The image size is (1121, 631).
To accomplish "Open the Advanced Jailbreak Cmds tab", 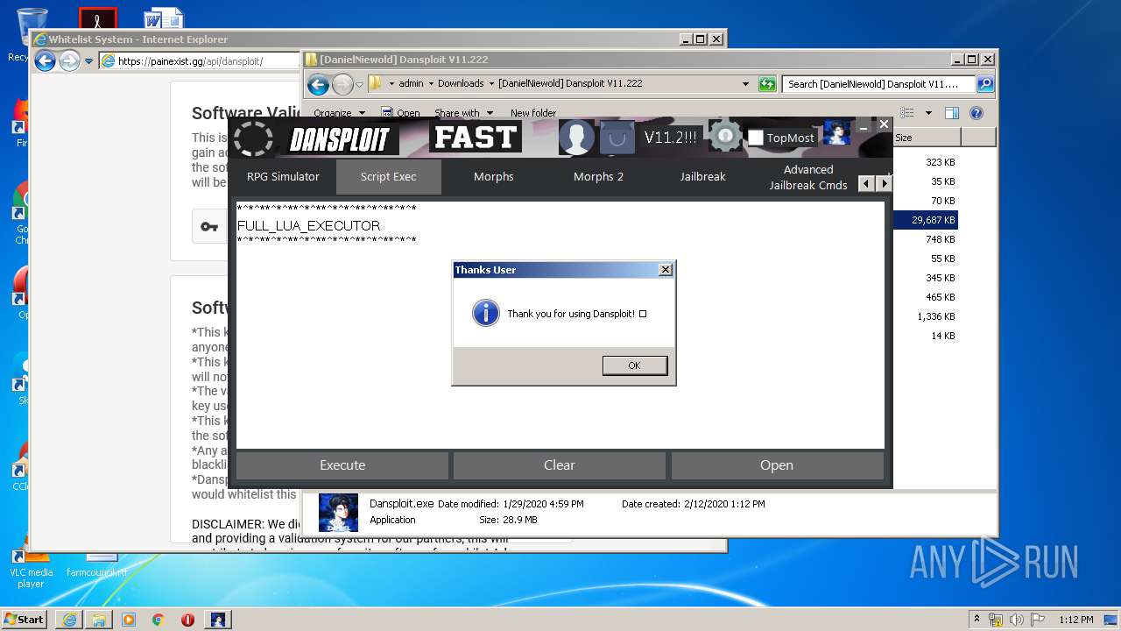I will pos(807,177).
